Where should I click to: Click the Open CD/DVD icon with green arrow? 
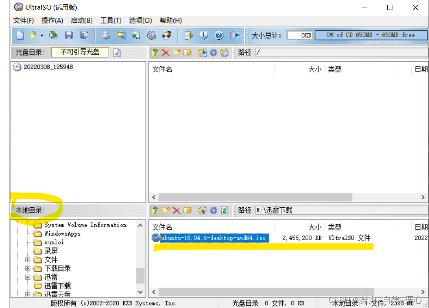53,35
